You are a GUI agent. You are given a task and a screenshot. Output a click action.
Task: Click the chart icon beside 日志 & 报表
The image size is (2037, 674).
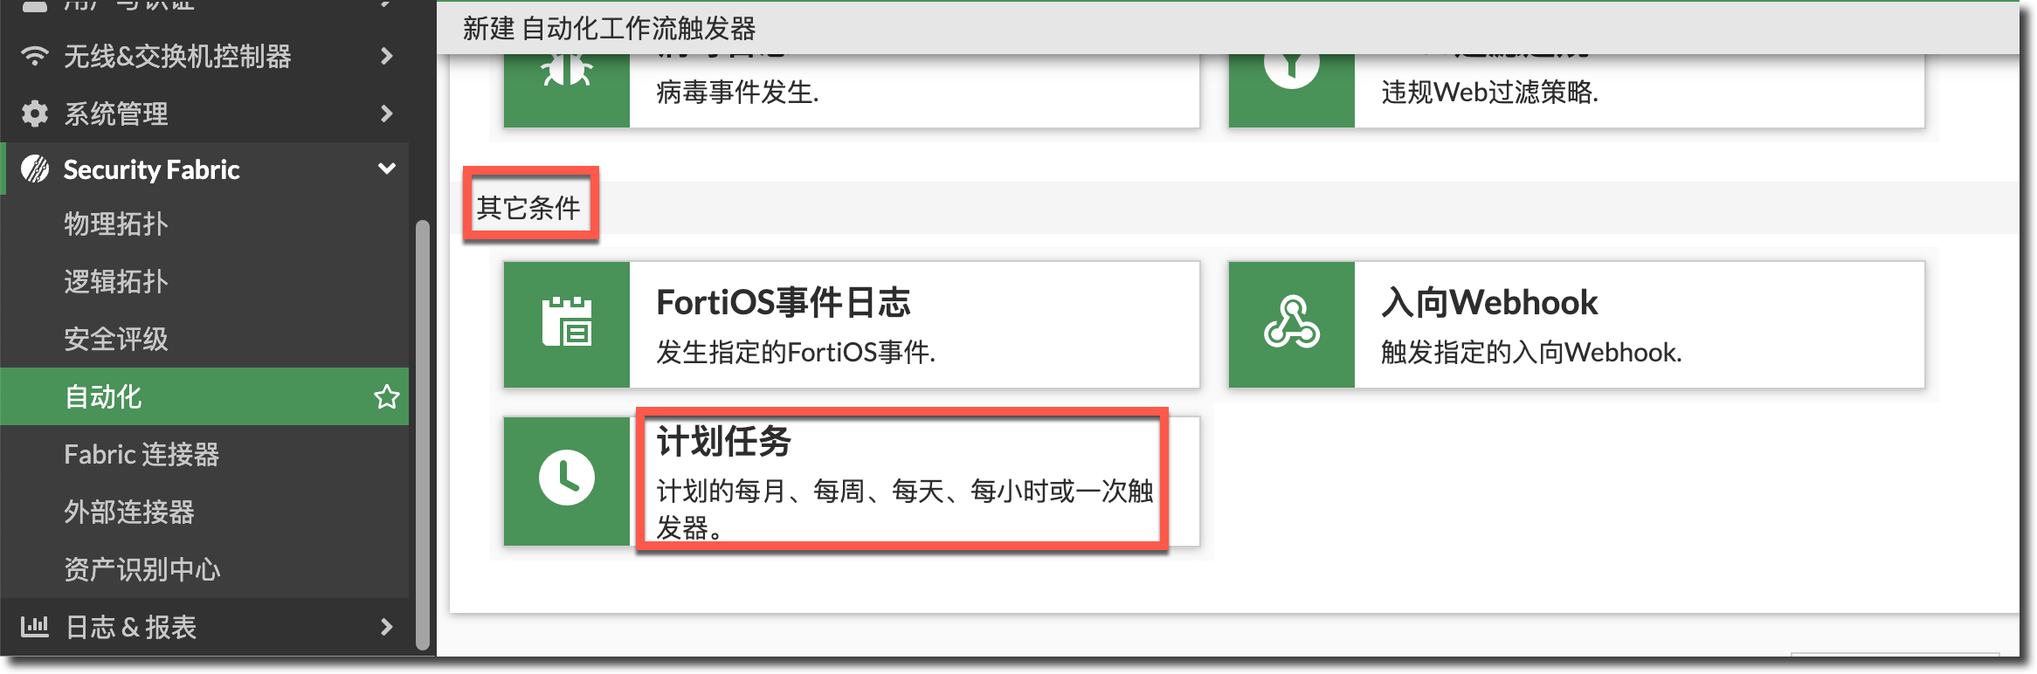(x=35, y=626)
